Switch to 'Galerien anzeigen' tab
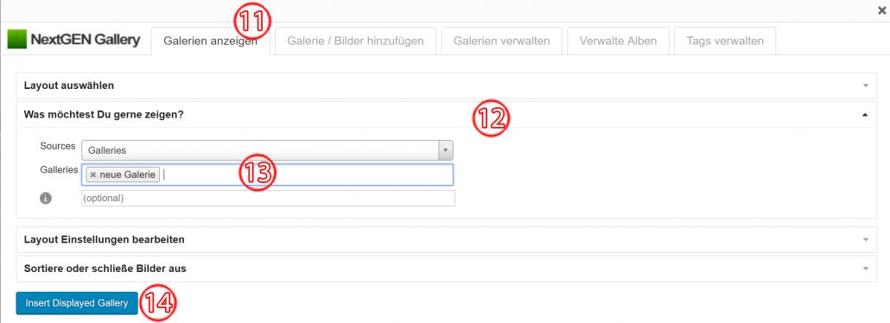Viewport: 890px width, 323px height. pos(210,41)
